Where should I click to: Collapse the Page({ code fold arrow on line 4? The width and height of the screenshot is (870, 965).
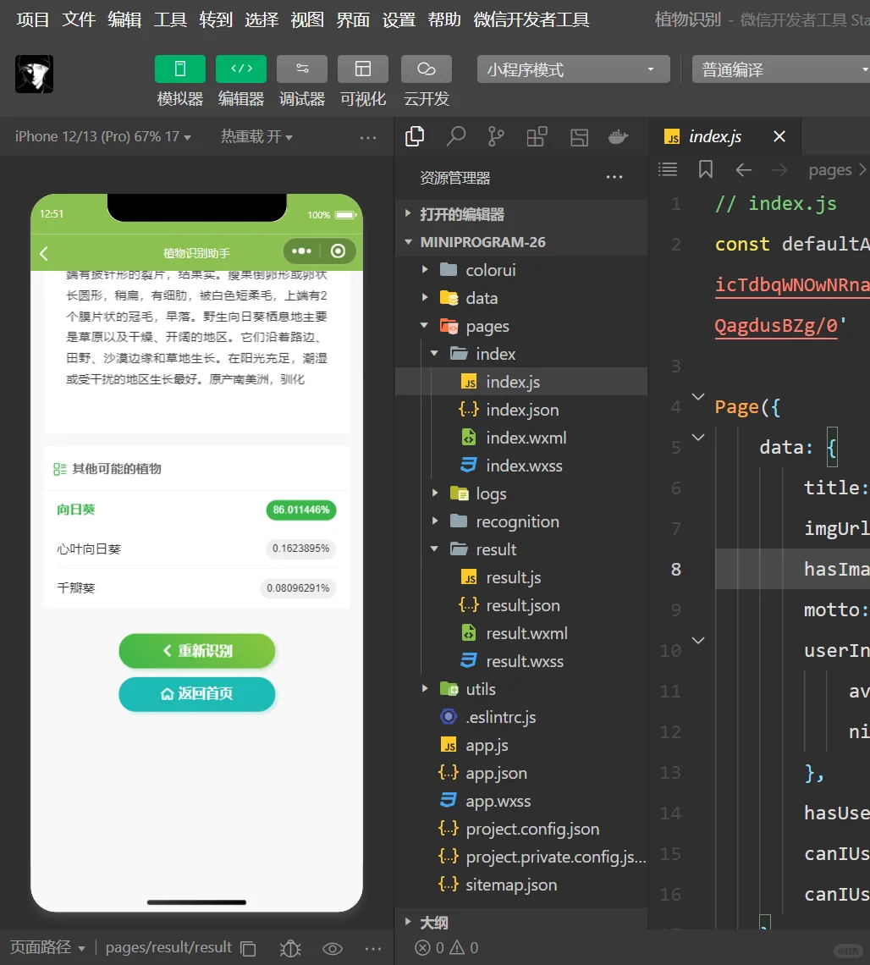click(698, 397)
